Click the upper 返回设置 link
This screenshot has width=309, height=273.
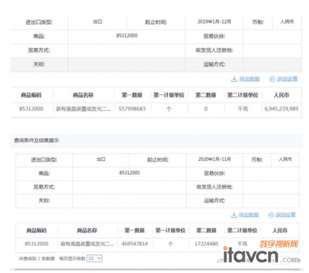(287, 79)
